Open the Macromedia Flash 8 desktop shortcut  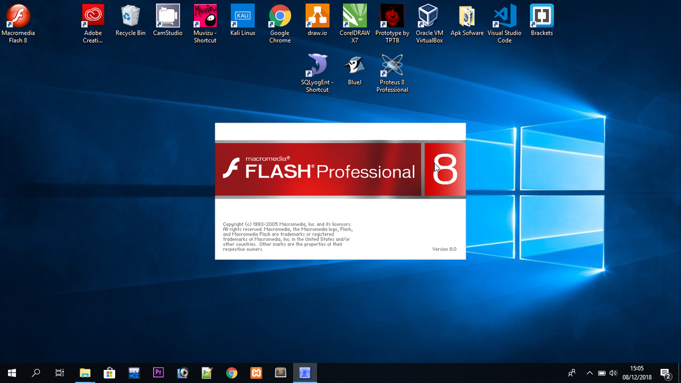(18, 24)
